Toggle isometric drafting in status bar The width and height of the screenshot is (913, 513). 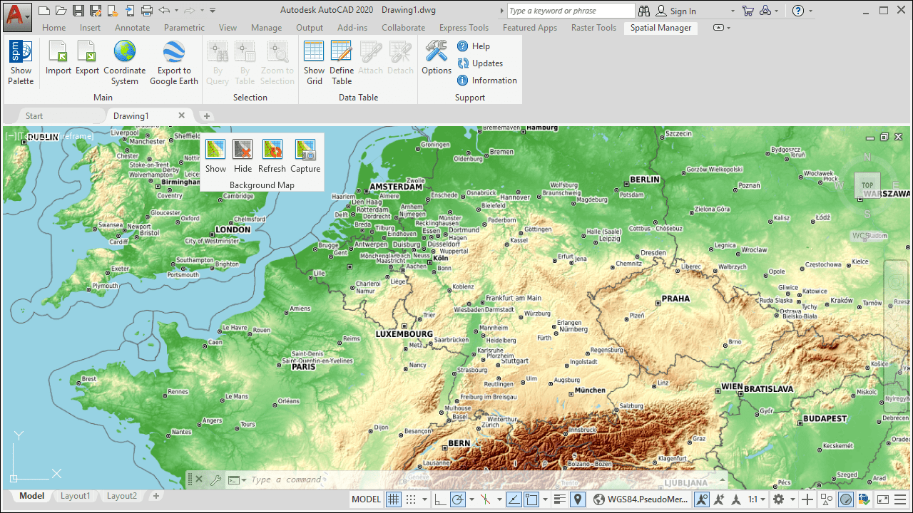(x=486, y=499)
